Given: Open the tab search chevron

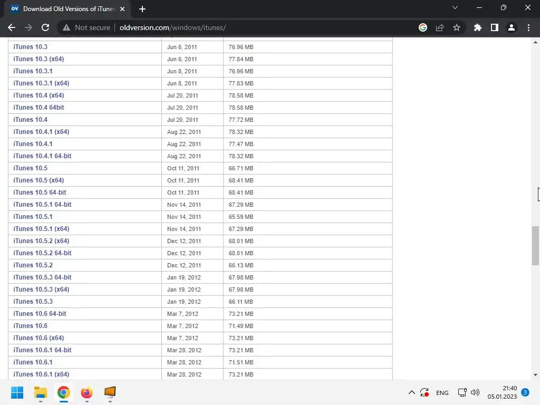Looking at the screenshot, I should [x=455, y=7].
